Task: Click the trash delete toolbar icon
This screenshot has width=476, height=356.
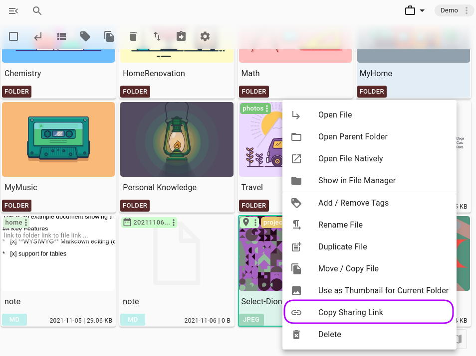Action: (x=133, y=37)
